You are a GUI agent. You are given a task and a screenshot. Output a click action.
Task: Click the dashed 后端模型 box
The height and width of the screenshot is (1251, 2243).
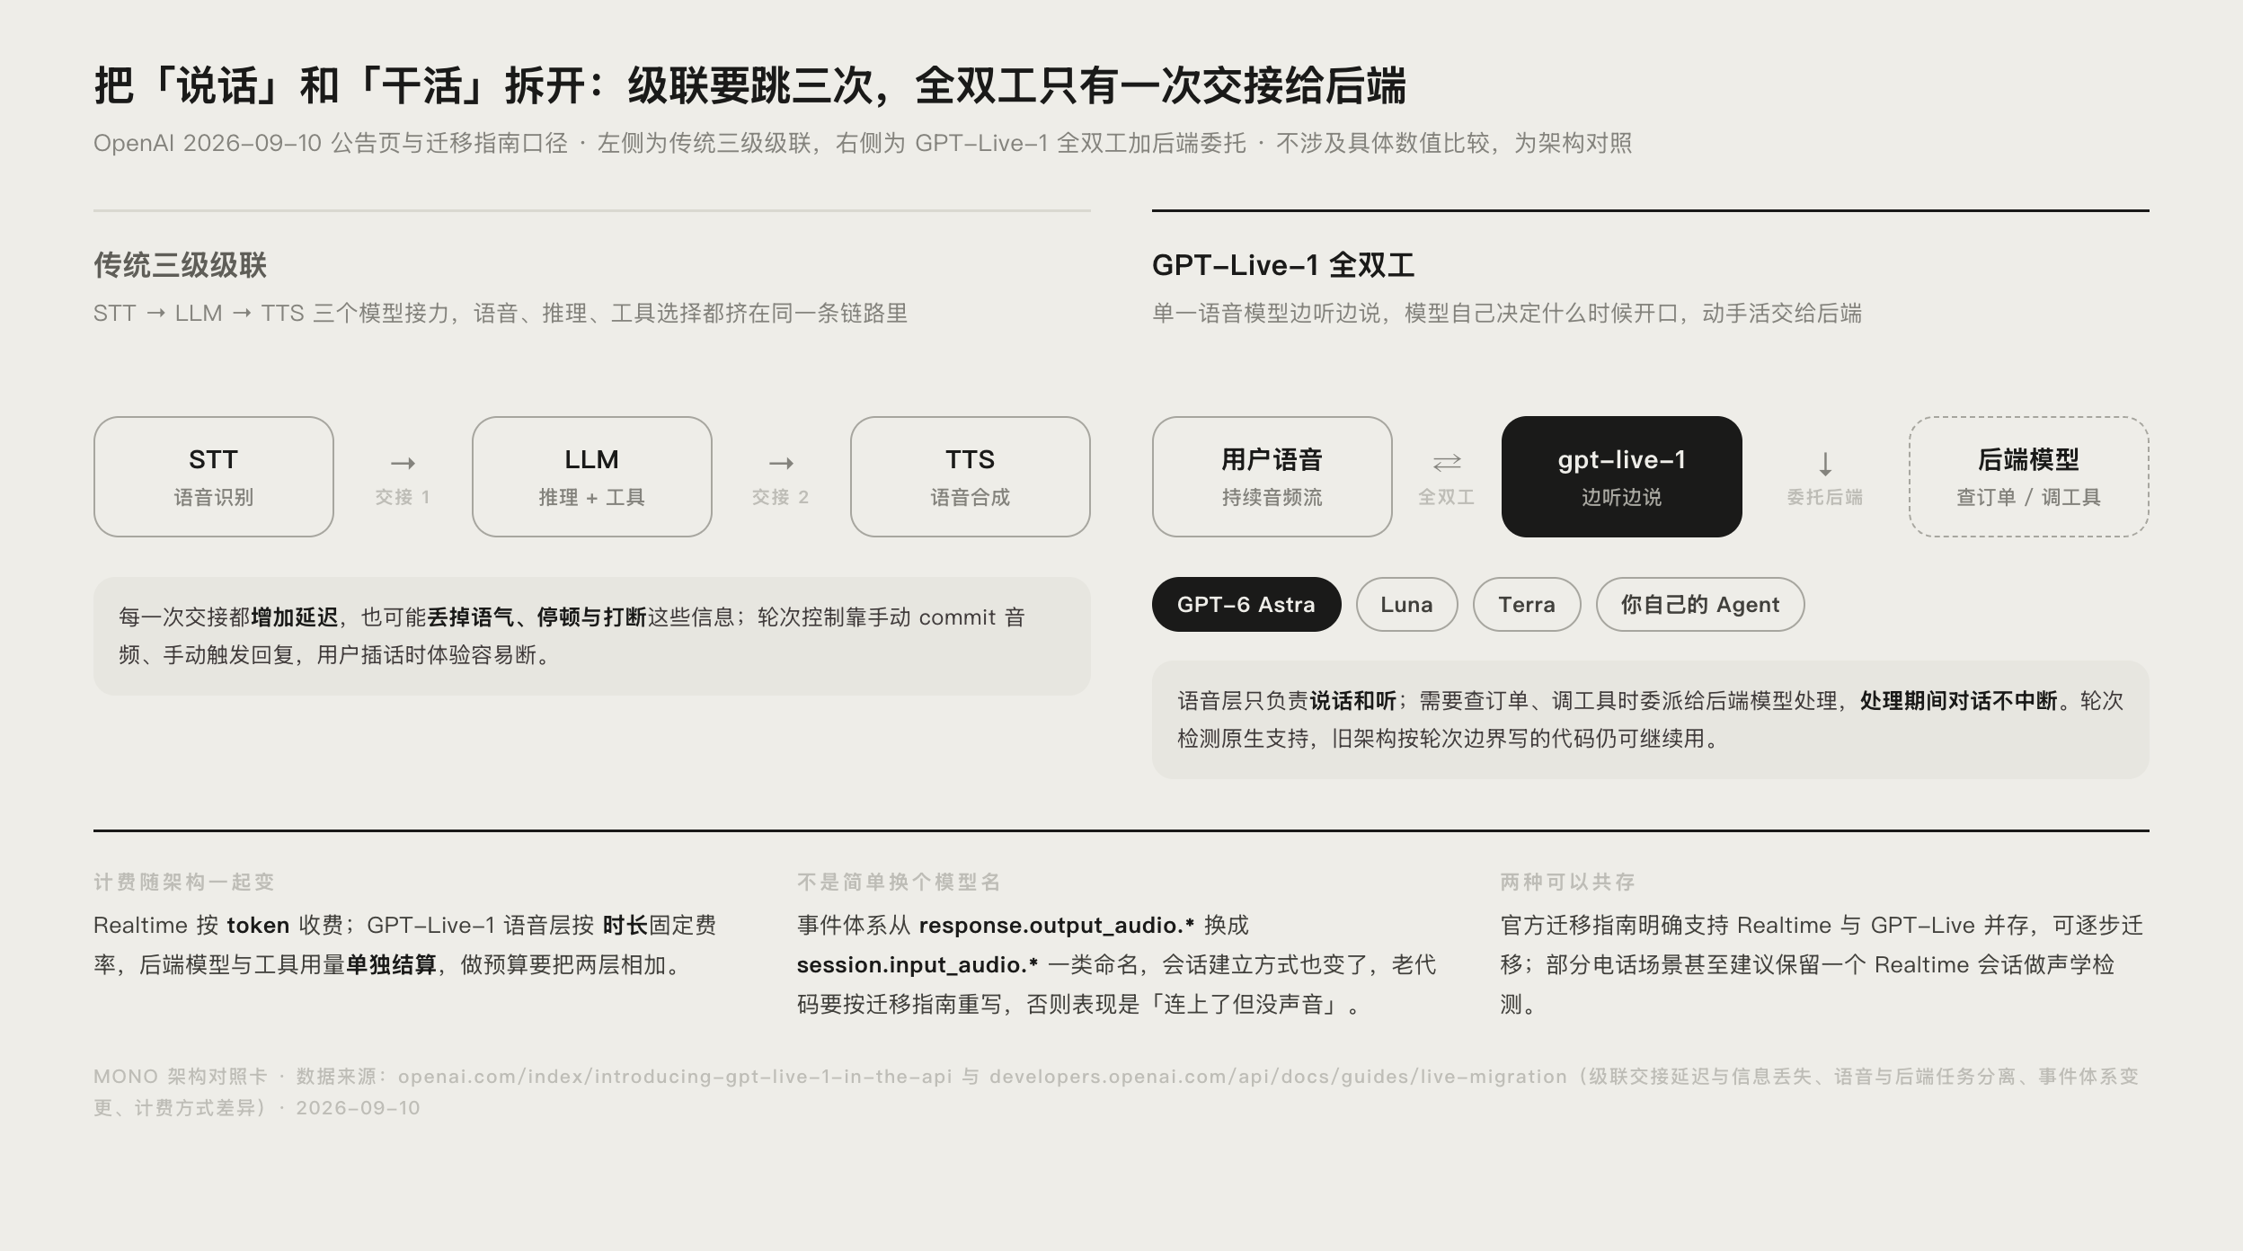tap(2029, 476)
